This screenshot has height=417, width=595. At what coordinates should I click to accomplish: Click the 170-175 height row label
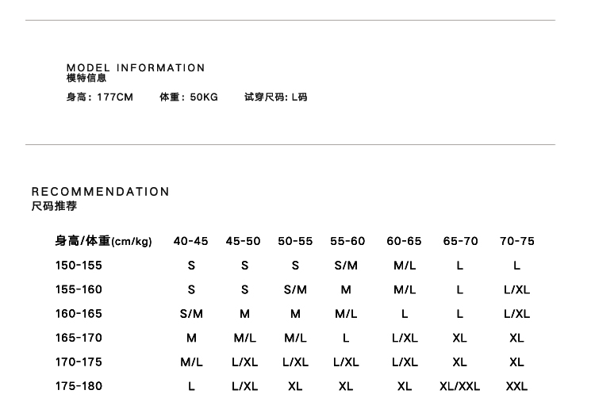coord(79,362)
